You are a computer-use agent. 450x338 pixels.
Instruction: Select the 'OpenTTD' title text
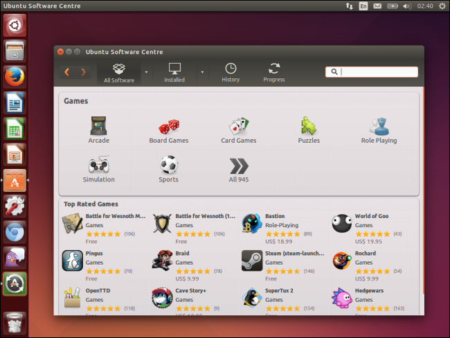coord(98,291)
